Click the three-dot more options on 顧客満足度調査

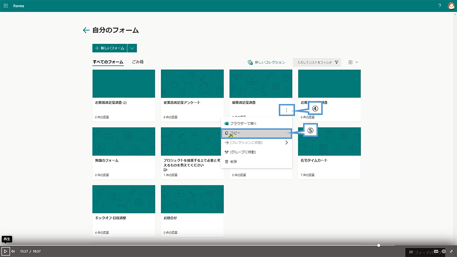coord(287,110)
